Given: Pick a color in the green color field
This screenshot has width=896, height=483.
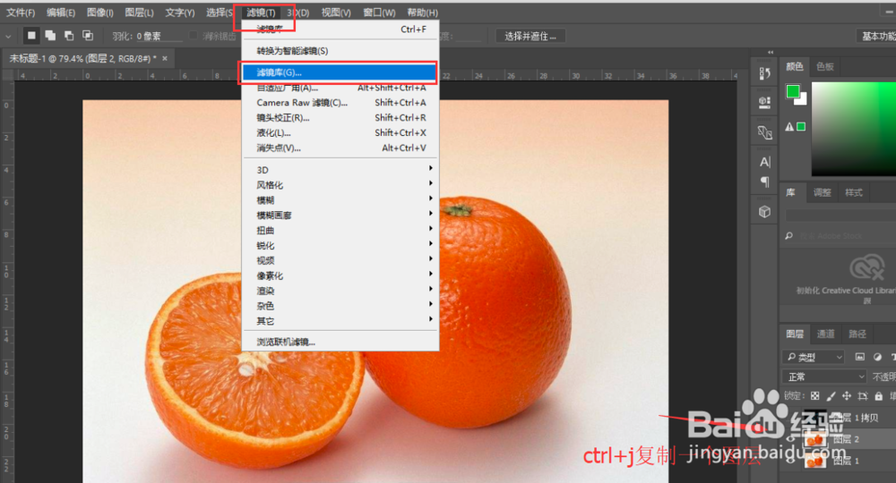Looking at the screenshot, I should pyautogui.click(x=854, y=129).
